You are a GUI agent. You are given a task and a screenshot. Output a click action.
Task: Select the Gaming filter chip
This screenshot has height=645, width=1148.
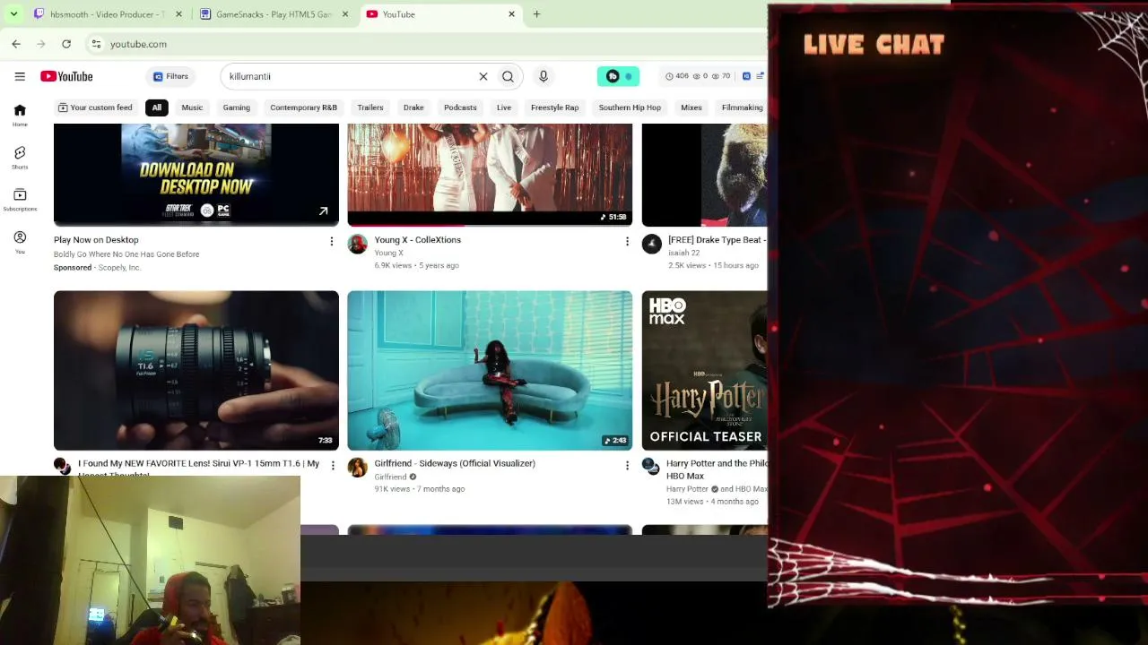click(237, 107)
